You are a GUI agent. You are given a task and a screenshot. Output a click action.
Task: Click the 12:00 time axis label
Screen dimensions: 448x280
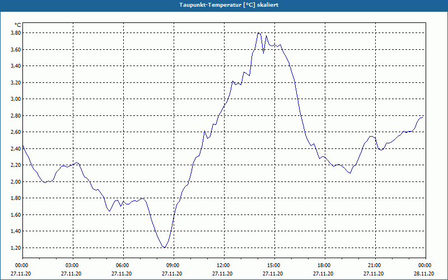coord(224,265)
